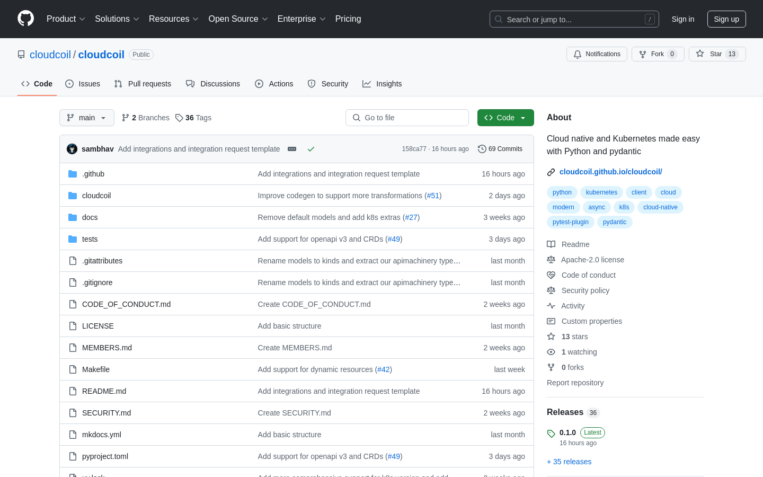Open mkdocs.yml file
The height and width of the screenshot is (477, 763).
(x=102, y=435)
